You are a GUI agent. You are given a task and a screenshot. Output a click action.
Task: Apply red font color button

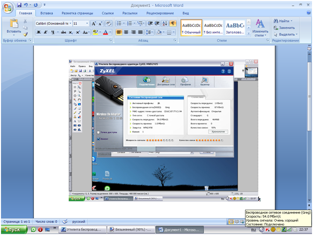(x=106, y=32)
